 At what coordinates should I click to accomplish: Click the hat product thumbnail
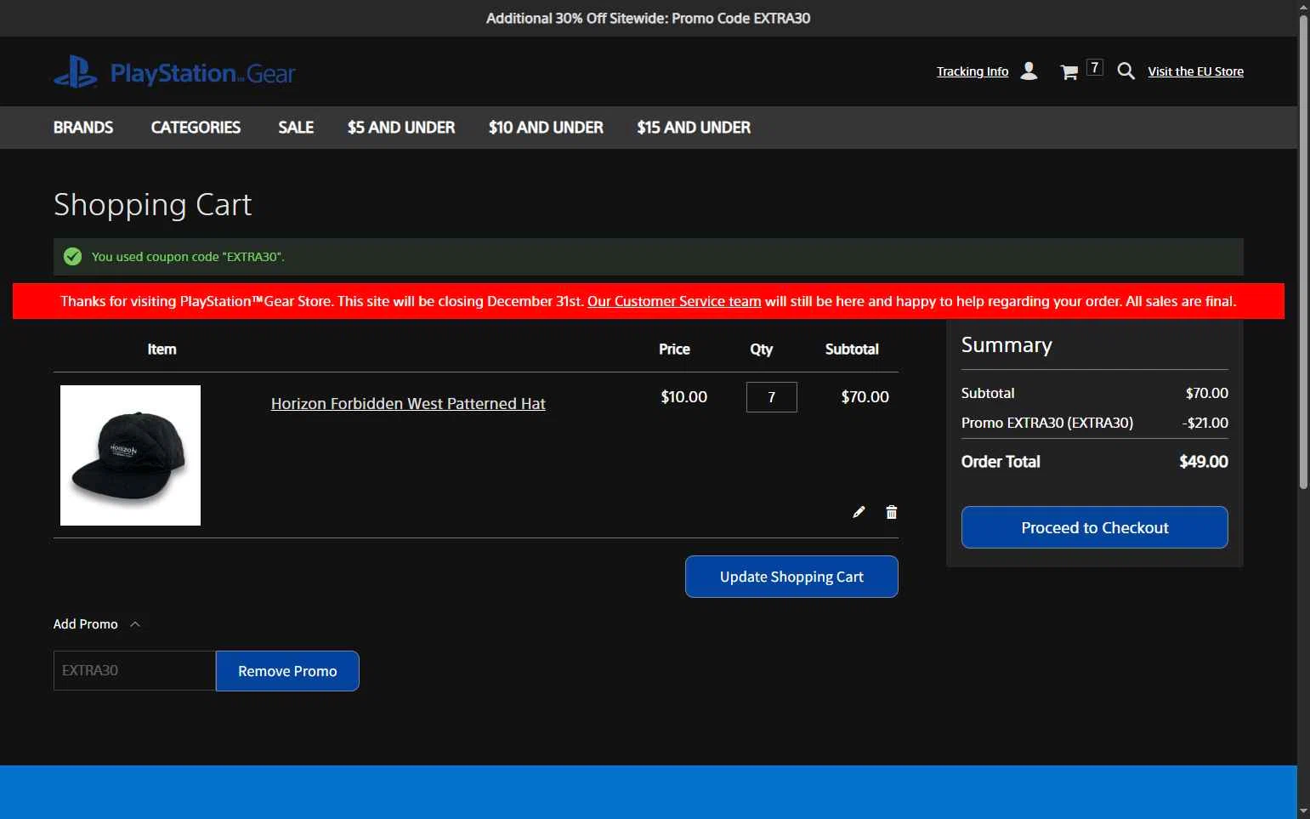pos(130,455)
